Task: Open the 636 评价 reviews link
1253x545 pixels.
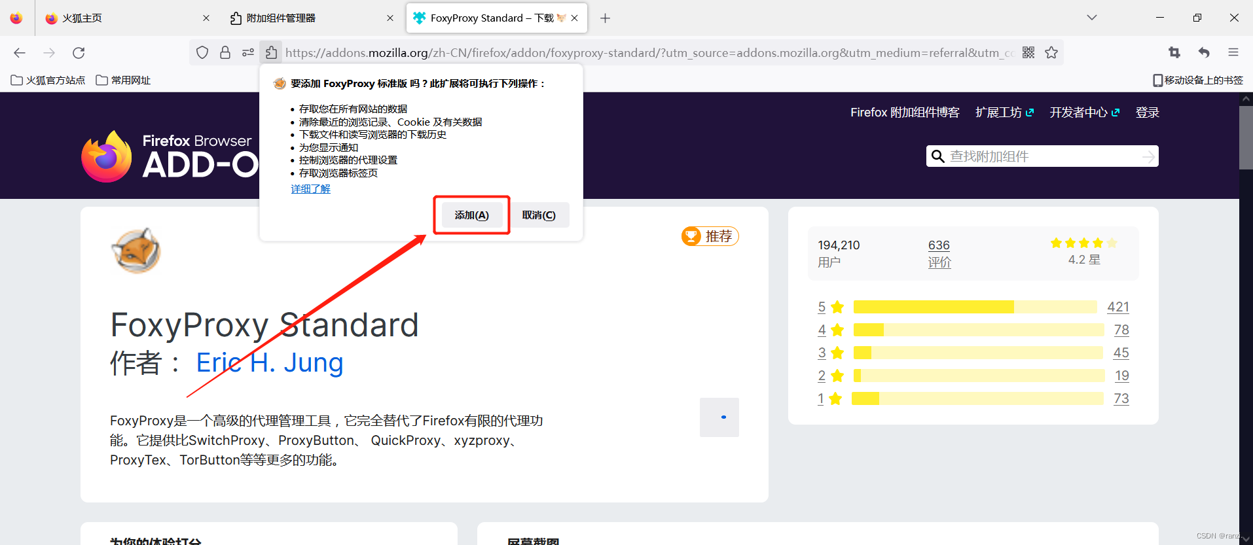Action: click(x=939, y=253)
